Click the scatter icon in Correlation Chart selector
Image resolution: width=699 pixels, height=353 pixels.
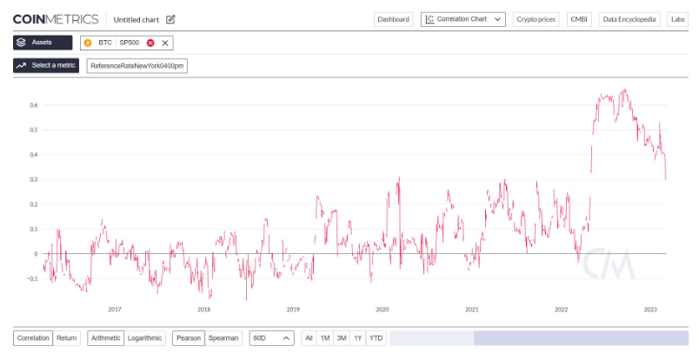[x=429, y=19]
